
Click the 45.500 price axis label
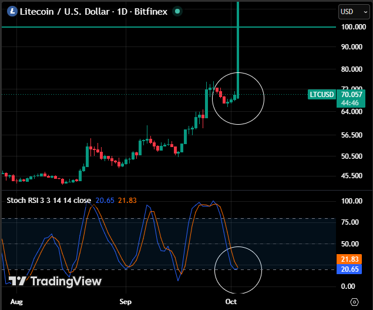[x=352, y=176]
